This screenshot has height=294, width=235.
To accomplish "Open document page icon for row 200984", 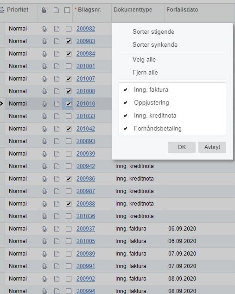I will pos(57,54).
